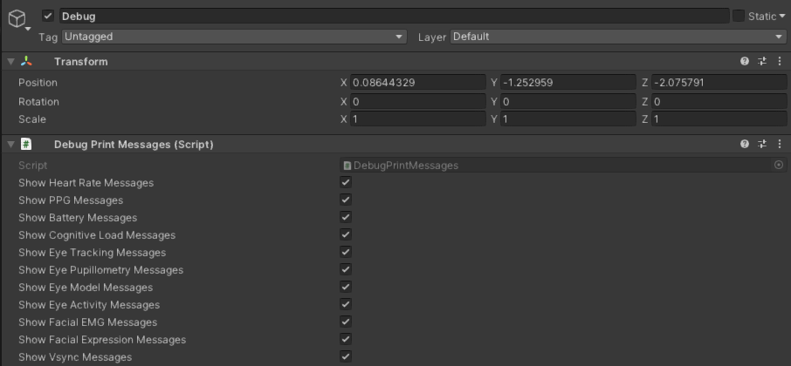Click the script object picker circle

[779, 165]
